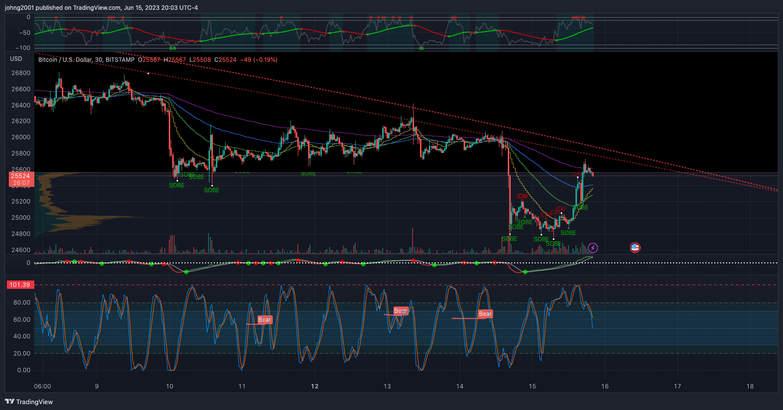Click the 16 date axis label

(605, 386)
